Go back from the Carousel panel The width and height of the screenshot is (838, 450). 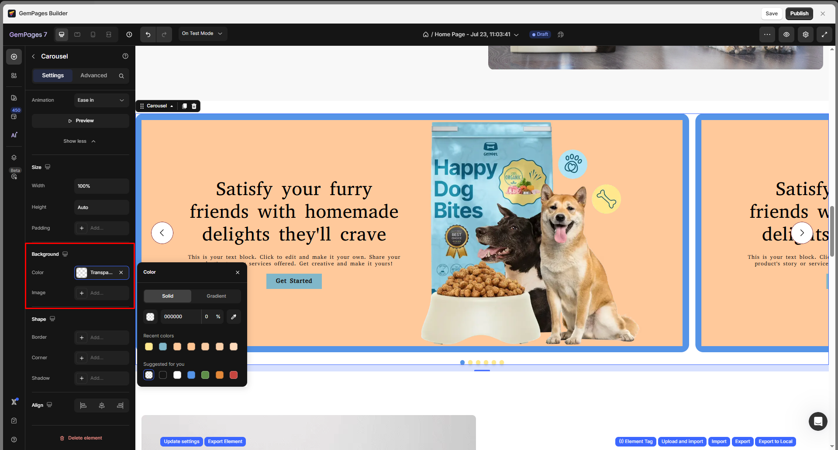tap(33, 56)
